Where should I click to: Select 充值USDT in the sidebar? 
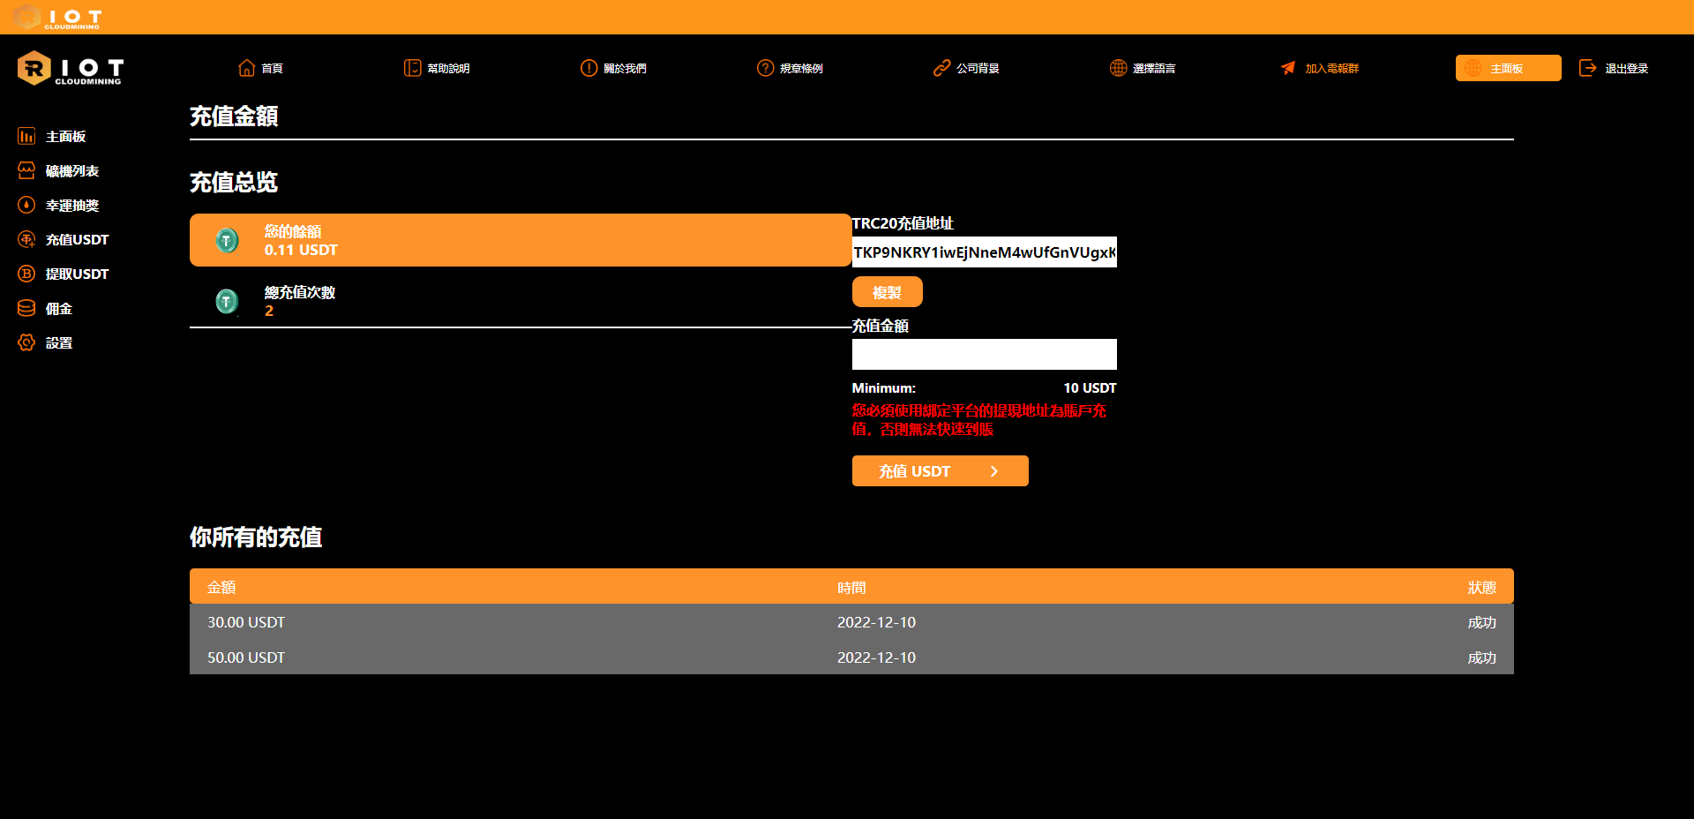tap(76, 240)
